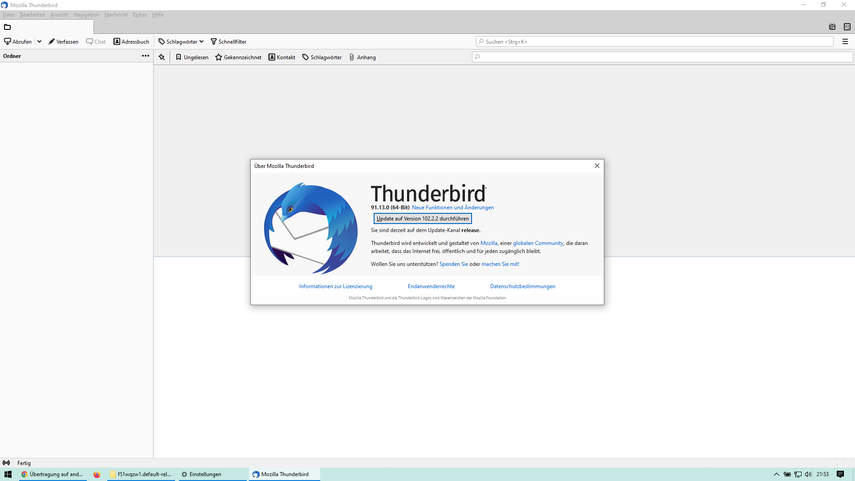Open the Extras menu
Image resolution: width=855 pixels, height=481 pixels.
pyautogui.click(x=140, y=15)
